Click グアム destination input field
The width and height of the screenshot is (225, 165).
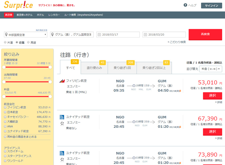(72, 34)
